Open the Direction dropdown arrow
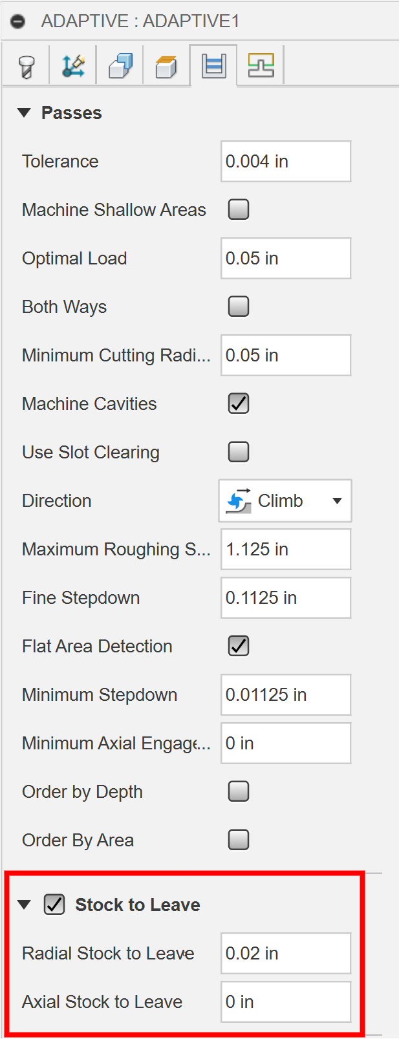399x1039 pixels. tap(337, 501)
